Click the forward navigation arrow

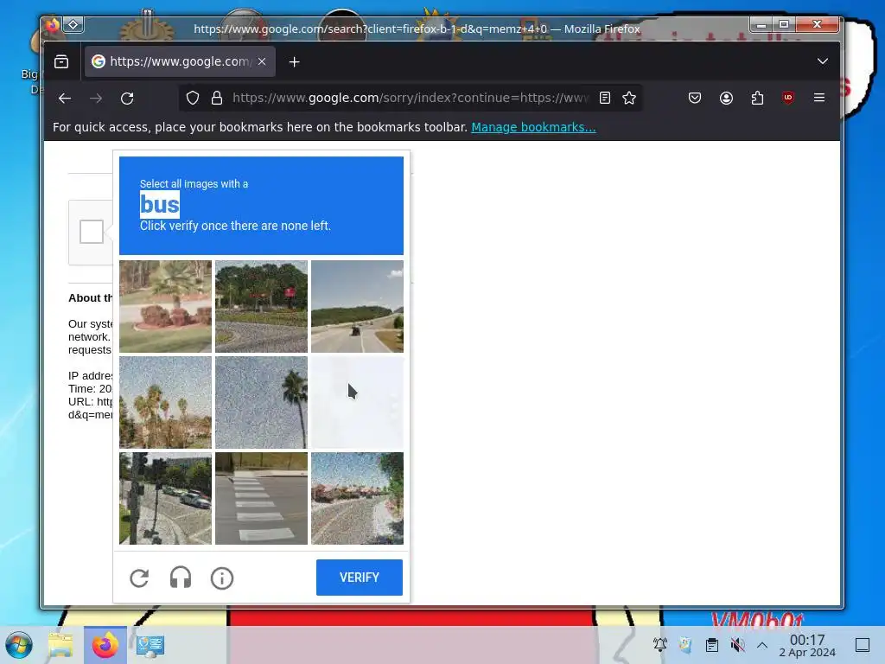pos(96,99)
